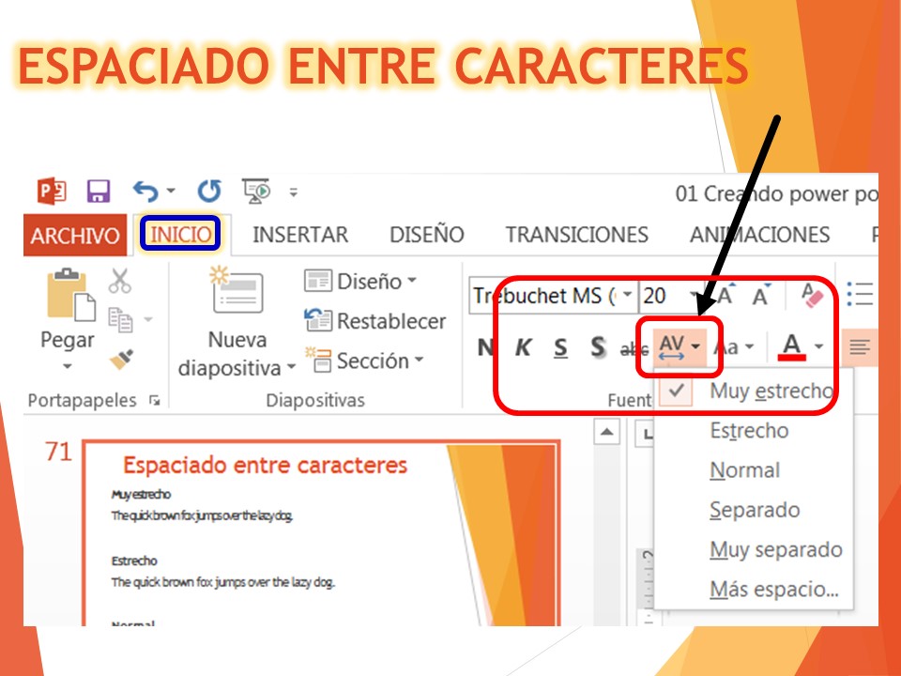Clear all text formatting
Screen dimensions: 901x676
pyautogui.click(x=811, y=295)
